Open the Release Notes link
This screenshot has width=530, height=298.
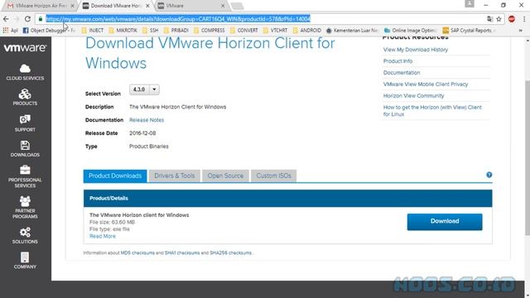tap(147, 120)
